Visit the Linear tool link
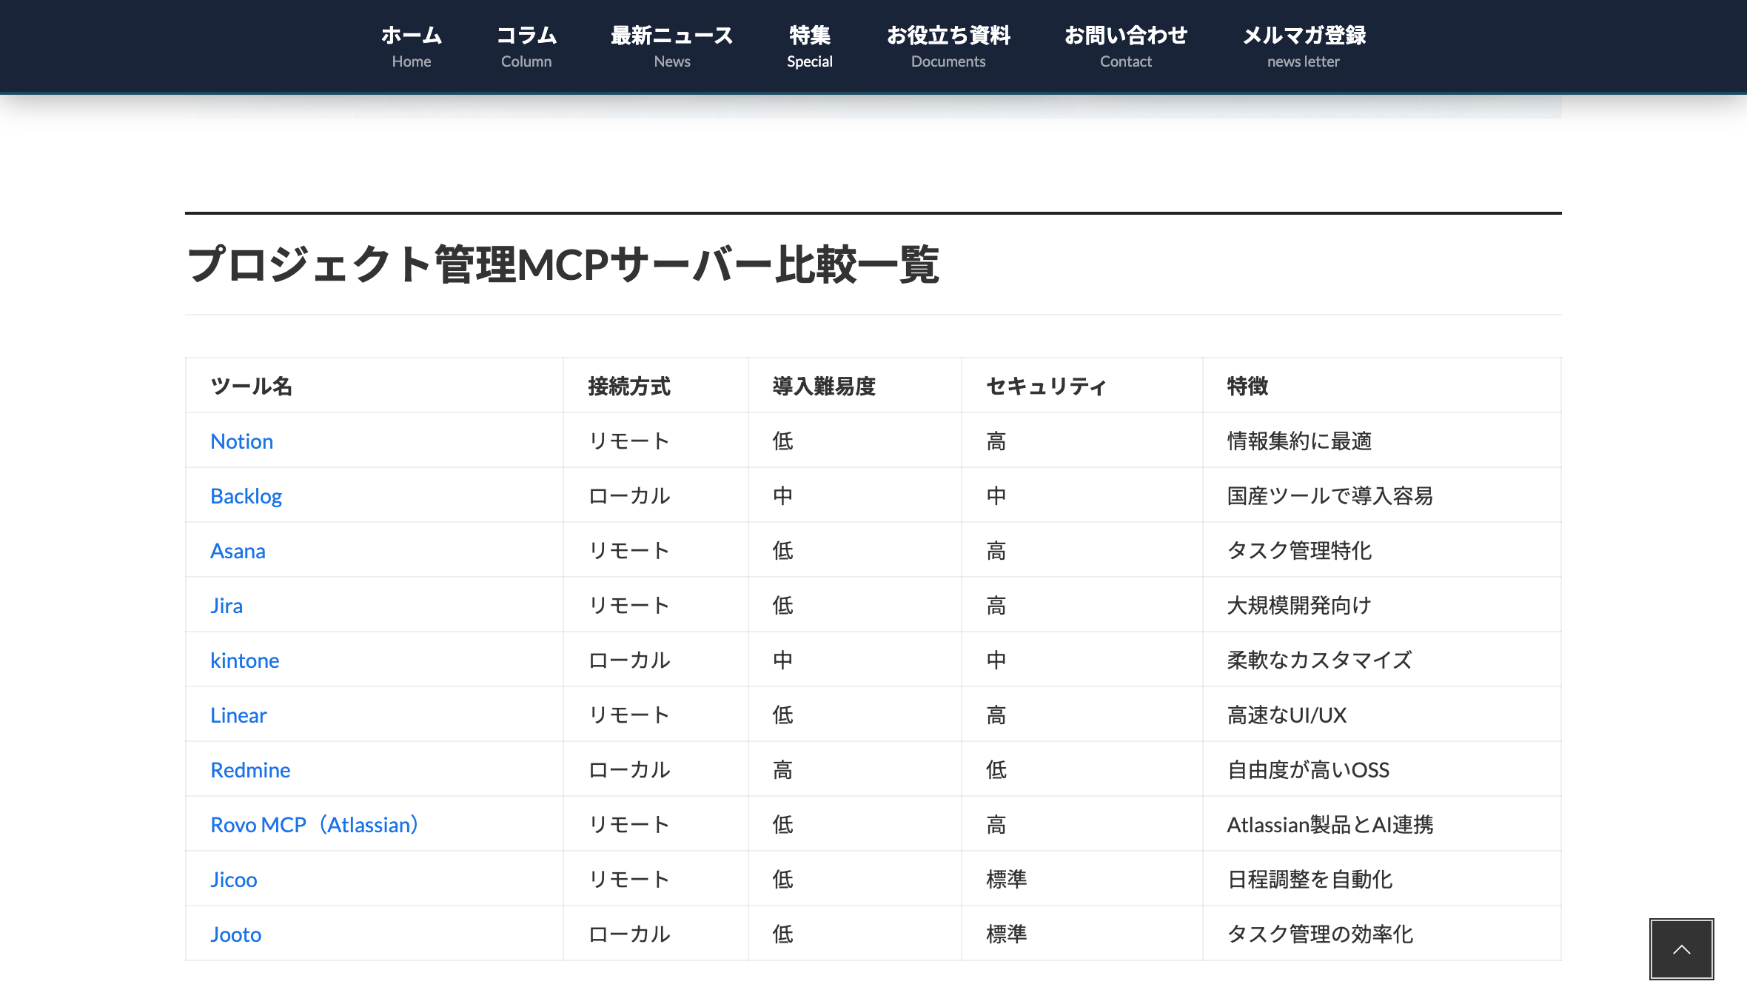 238,715
